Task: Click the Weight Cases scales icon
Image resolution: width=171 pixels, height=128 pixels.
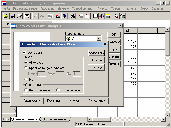Action: (x=102, y=16)
